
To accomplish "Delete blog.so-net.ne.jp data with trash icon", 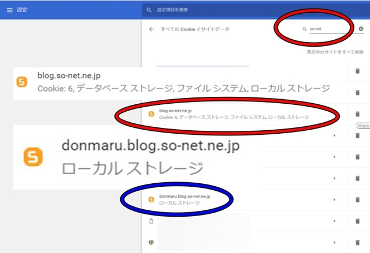I will [357, 114].
